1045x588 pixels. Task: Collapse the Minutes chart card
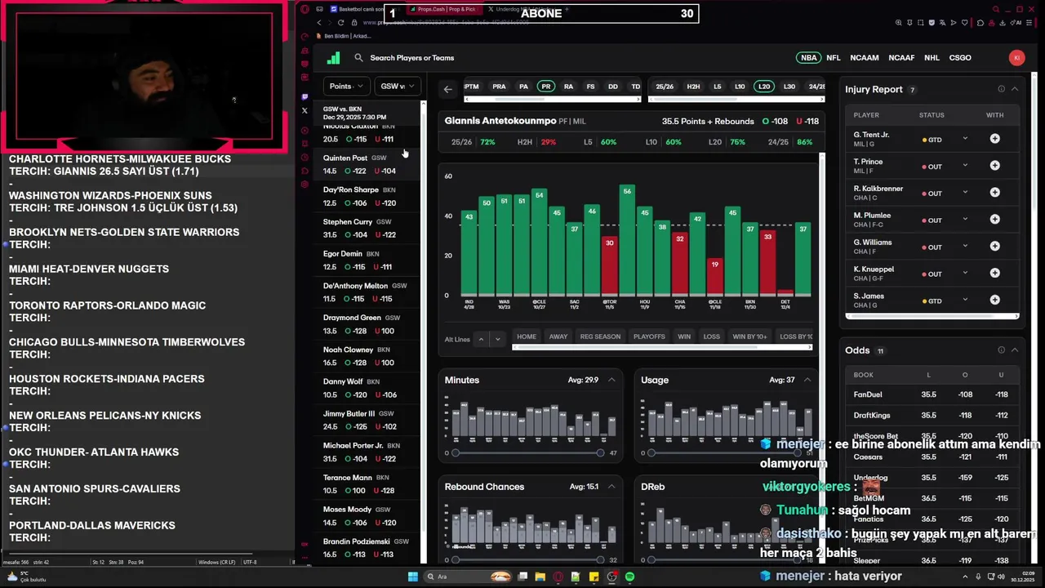click(611, 380)
